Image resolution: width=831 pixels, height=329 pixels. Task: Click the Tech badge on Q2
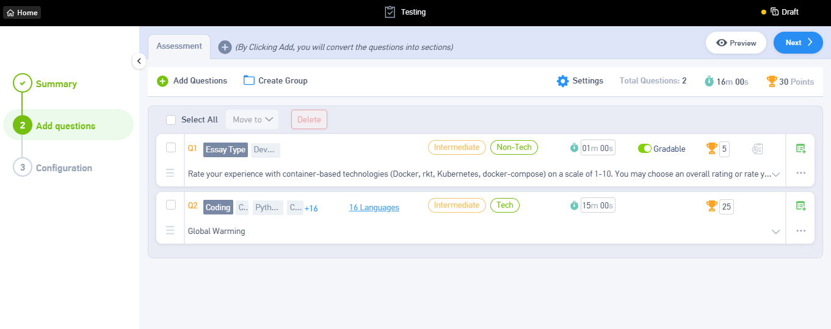[x=505, y=205]
